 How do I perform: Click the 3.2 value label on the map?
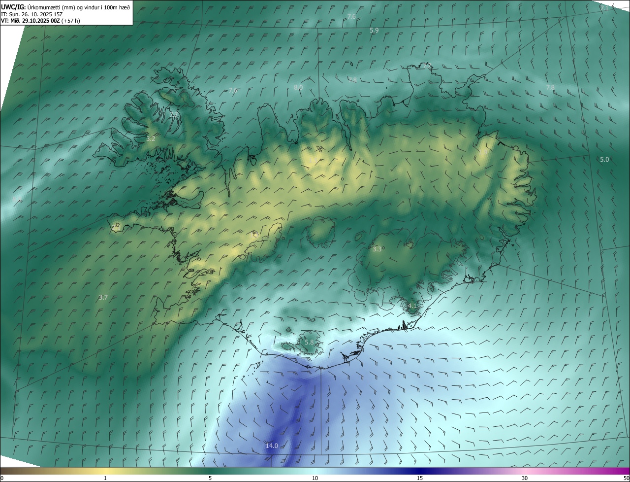click(151, 139)
